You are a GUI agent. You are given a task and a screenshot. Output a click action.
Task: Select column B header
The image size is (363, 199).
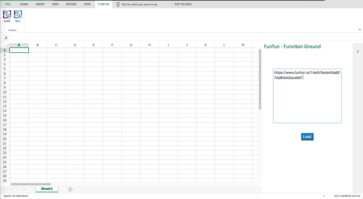(x=38, y=45)
